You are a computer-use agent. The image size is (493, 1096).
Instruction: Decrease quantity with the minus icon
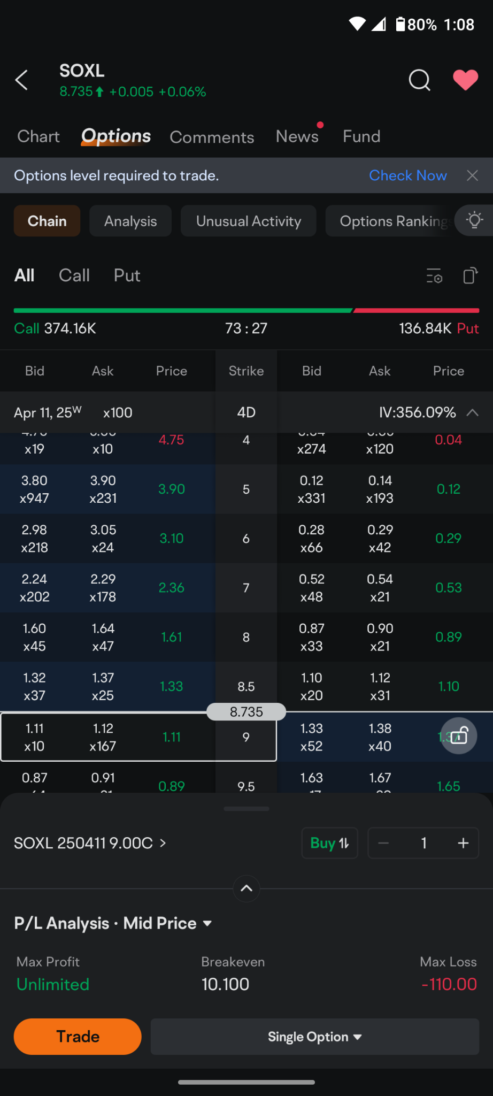pyautogui.click(x=383, y=843)
